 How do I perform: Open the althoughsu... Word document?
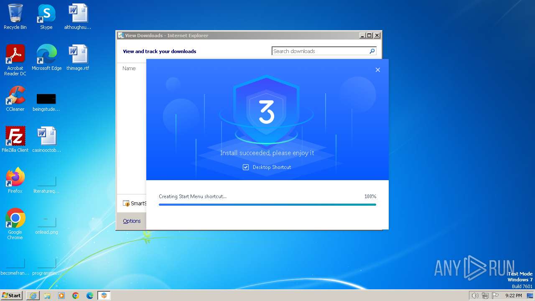[78, 17]
